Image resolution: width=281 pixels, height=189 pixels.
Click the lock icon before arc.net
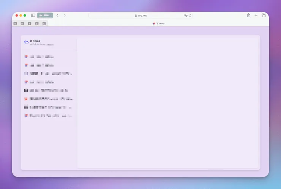136,15
